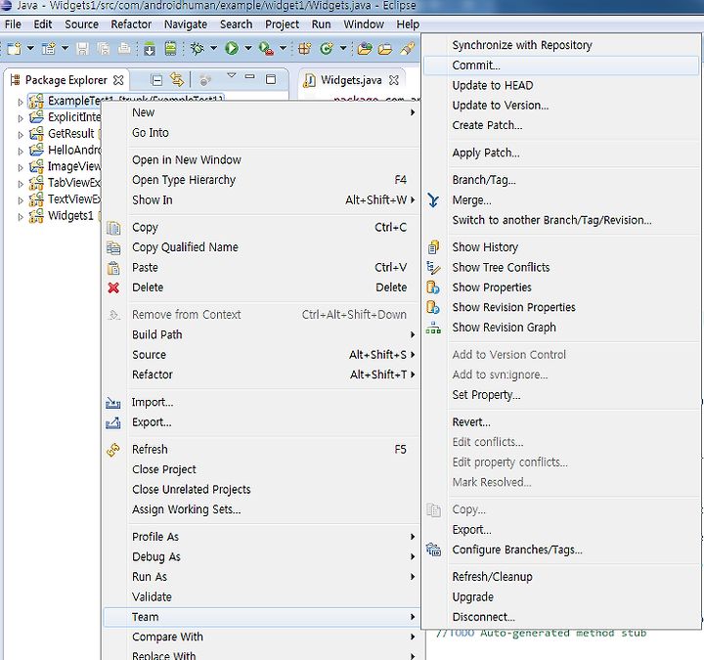704x660 pixels.
Task: Click the Merge arrow icon in Team submenu
Action: click(x=433, y=200)
